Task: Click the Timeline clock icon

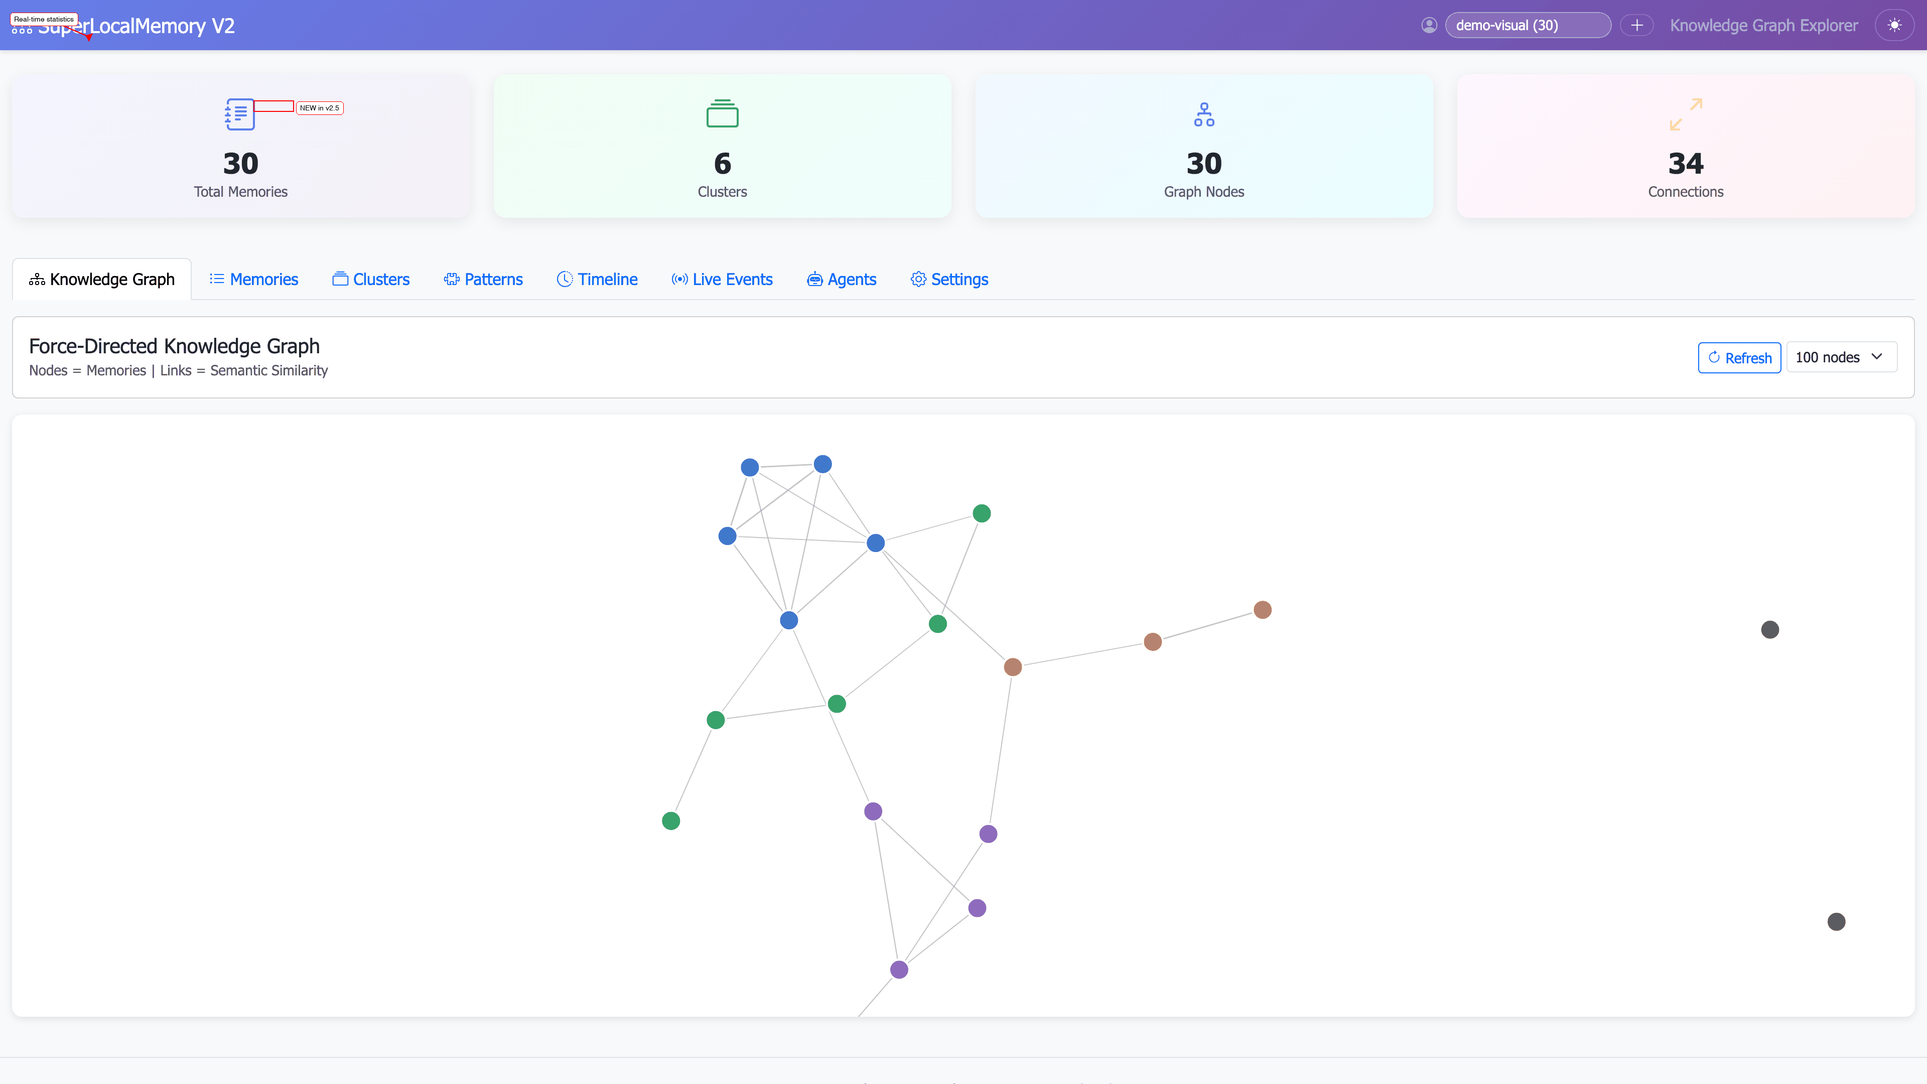Action: pos(566,279)
